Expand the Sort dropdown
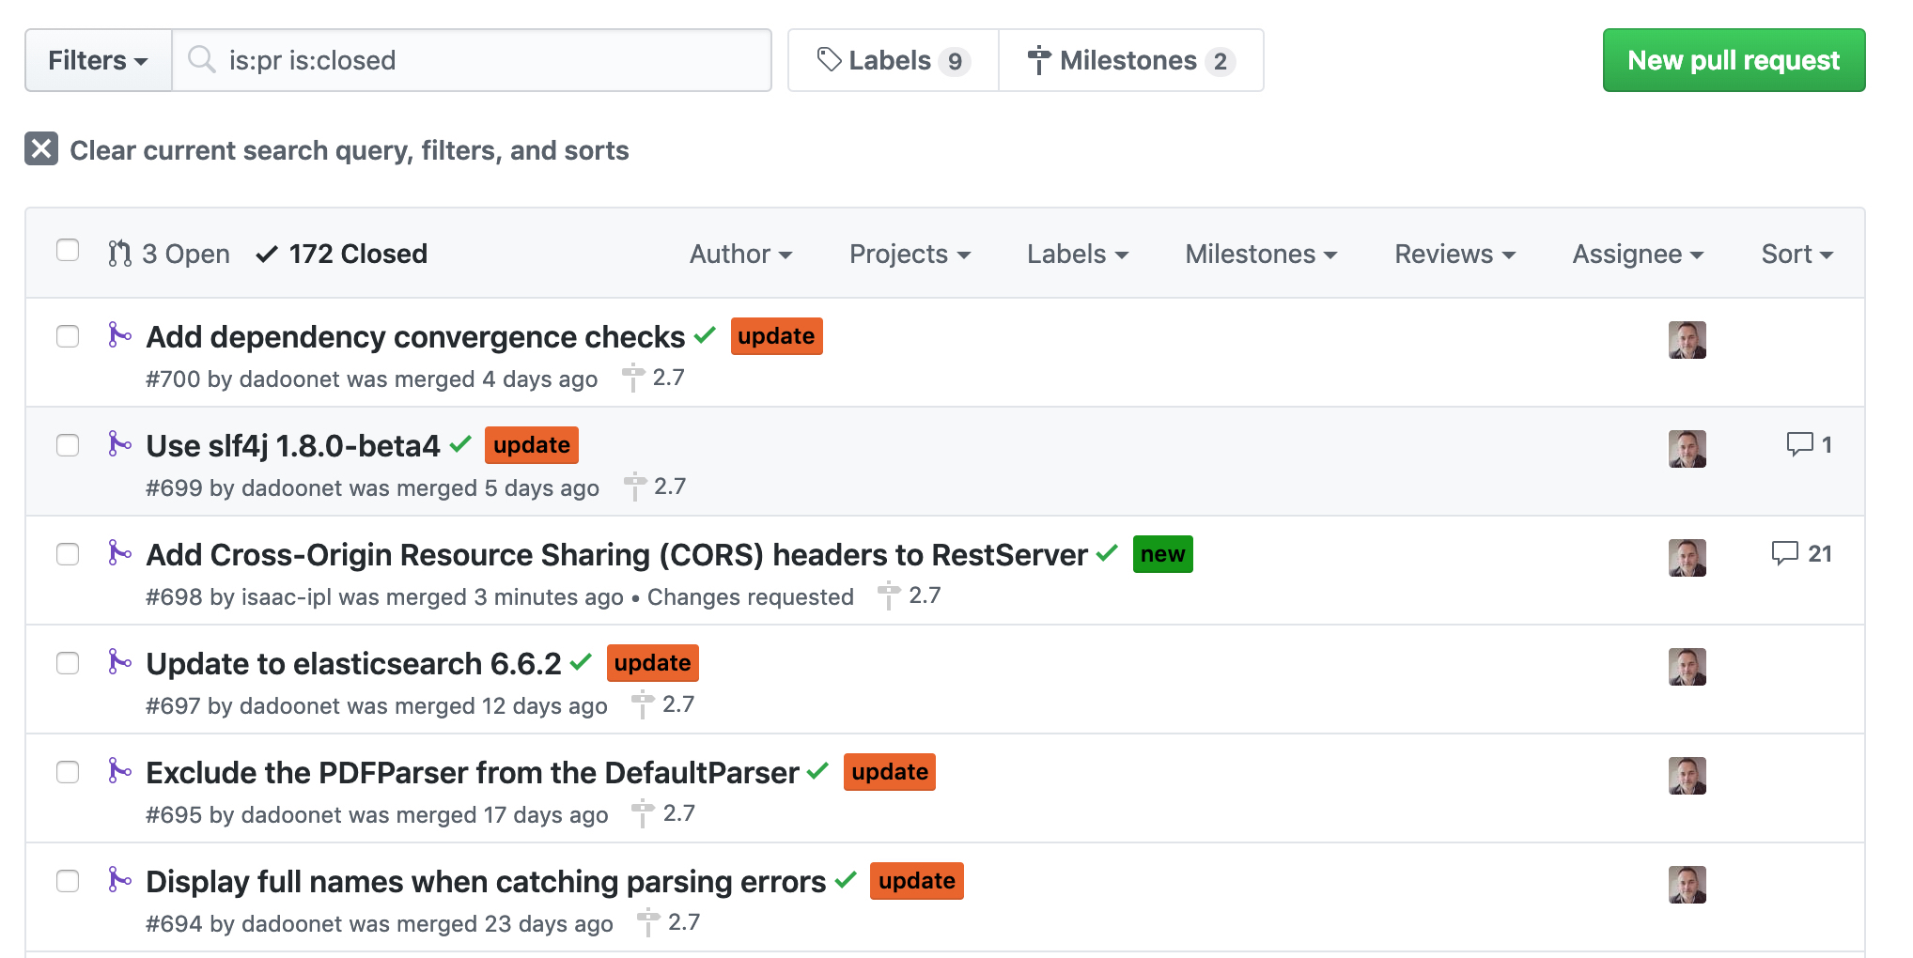 pyautogui.click(x=1796, y=254)
